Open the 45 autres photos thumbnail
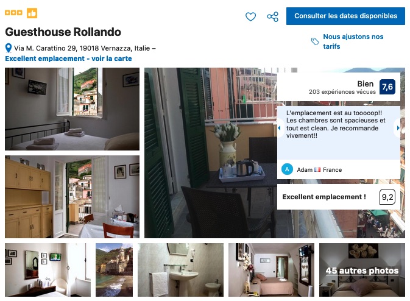The image size is (410, 301). (362, 270)
